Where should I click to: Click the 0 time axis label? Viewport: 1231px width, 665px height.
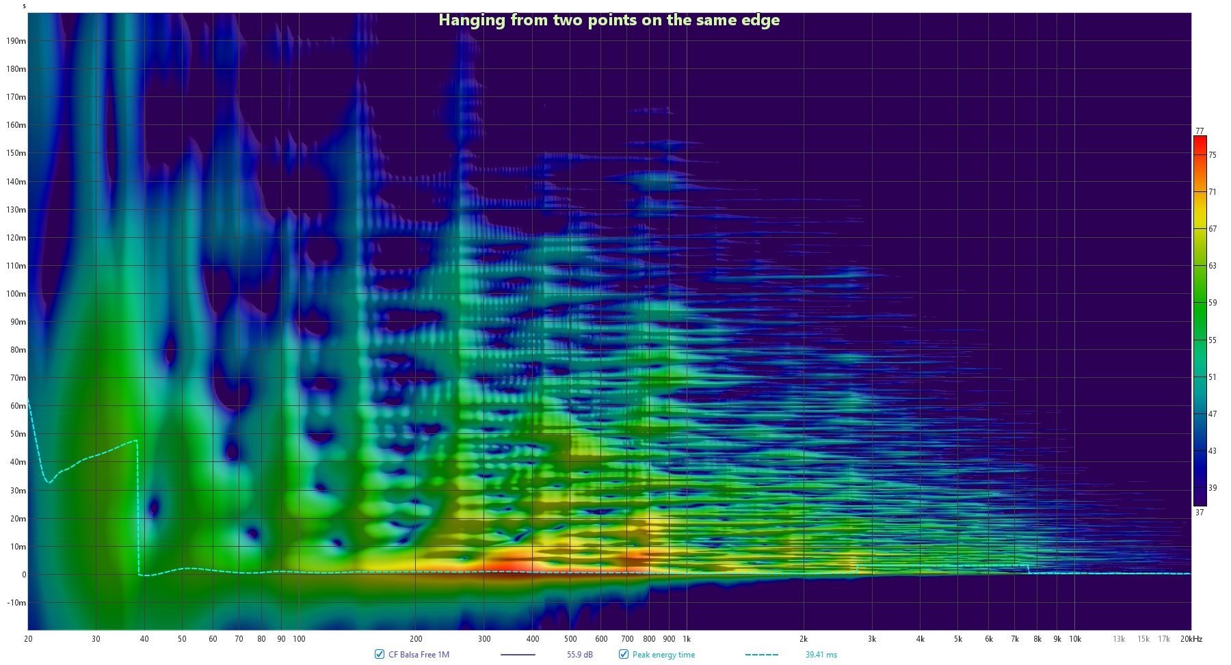click(24, 575)
